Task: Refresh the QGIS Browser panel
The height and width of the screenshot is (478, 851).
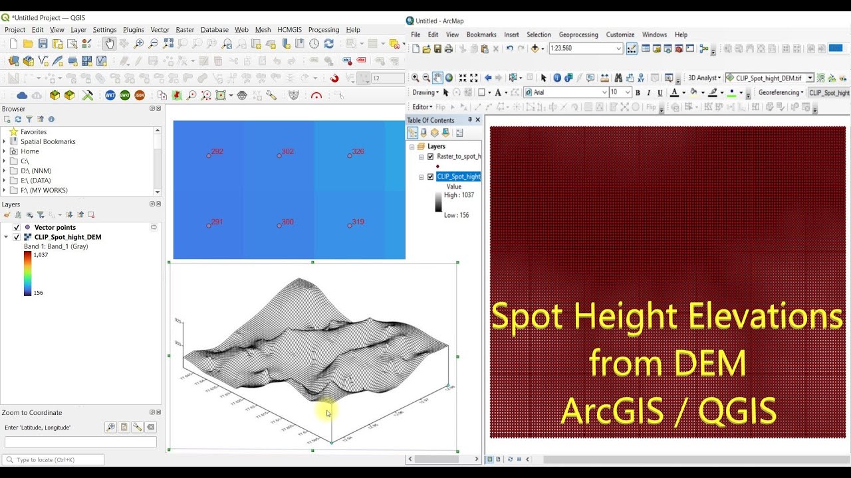Action: (x=18, y=119)
